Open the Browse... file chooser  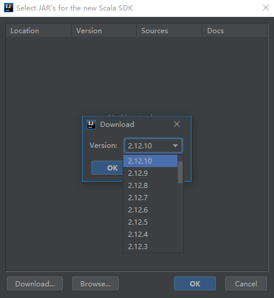pos(95,283)
